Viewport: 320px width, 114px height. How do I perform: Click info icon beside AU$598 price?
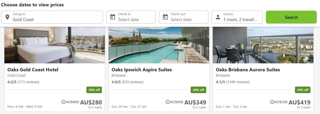[272, 102]
